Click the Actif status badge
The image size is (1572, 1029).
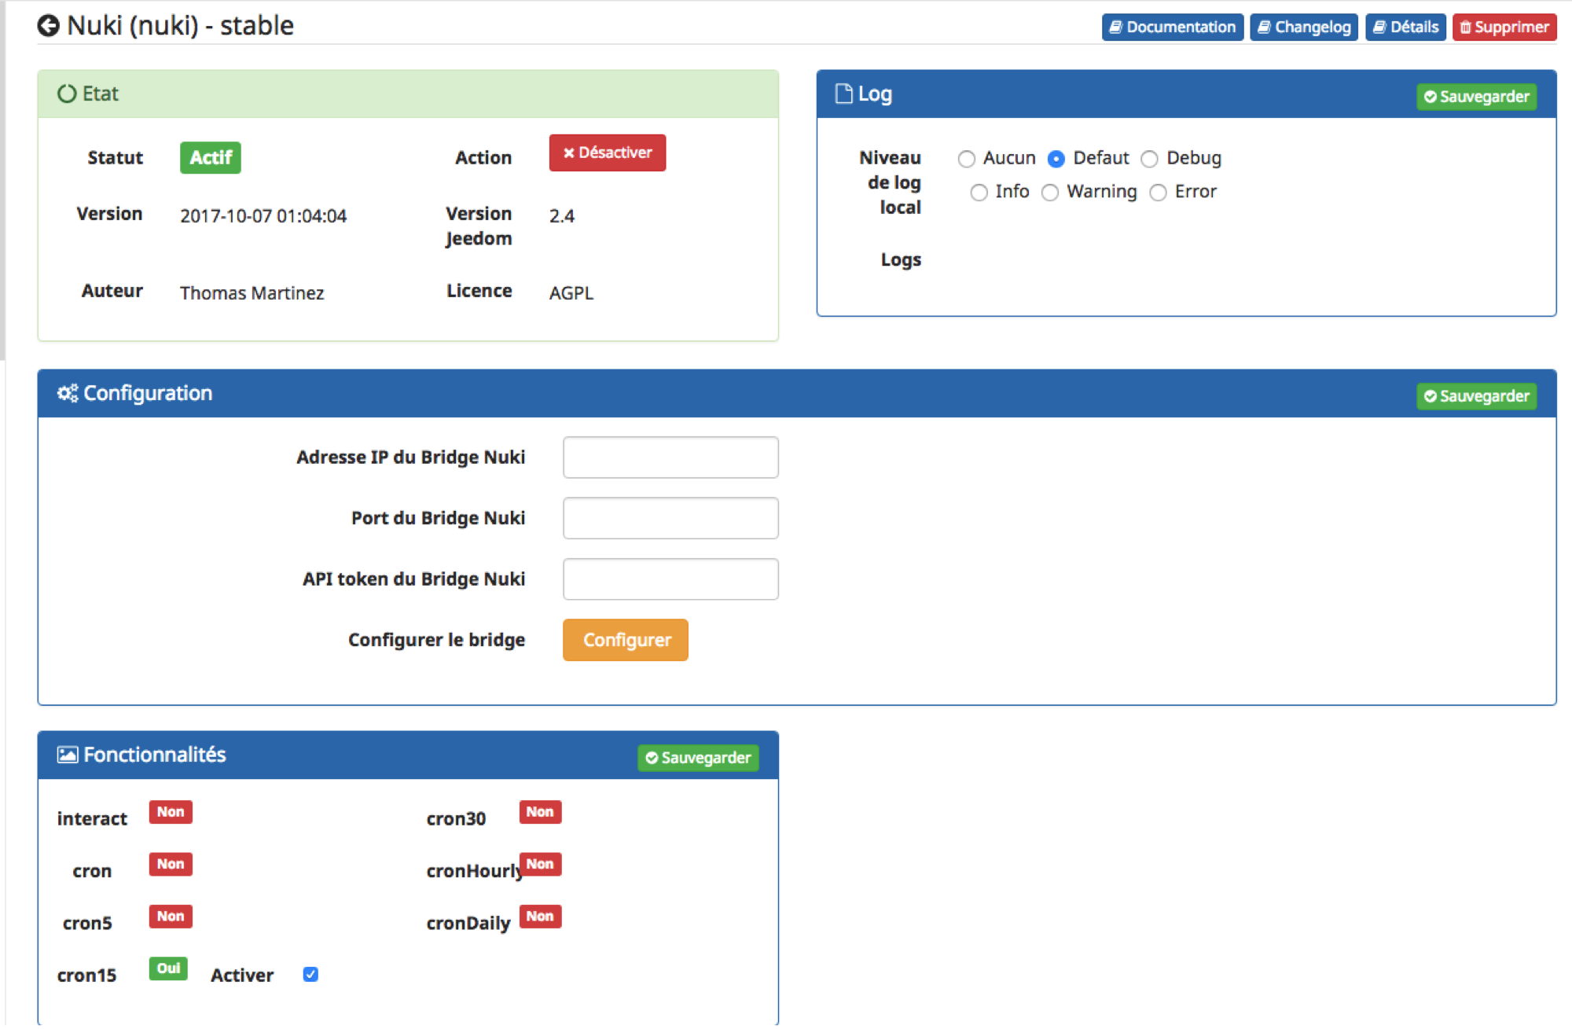[211, 157]
